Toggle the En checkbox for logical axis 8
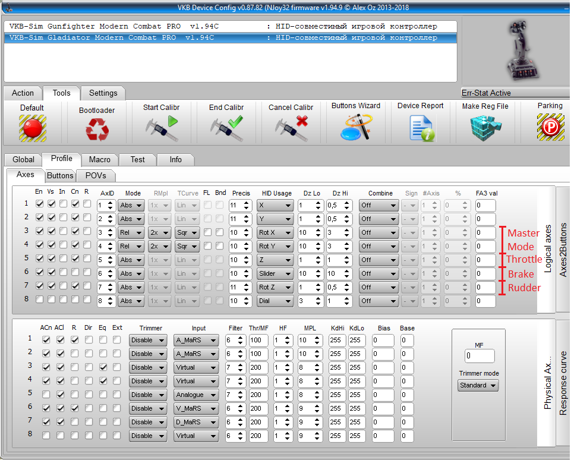571x460 pixels. (39, 300)
